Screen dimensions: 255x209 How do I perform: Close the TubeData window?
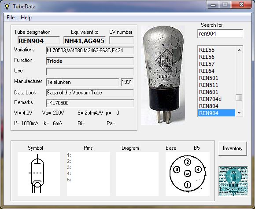242,4
